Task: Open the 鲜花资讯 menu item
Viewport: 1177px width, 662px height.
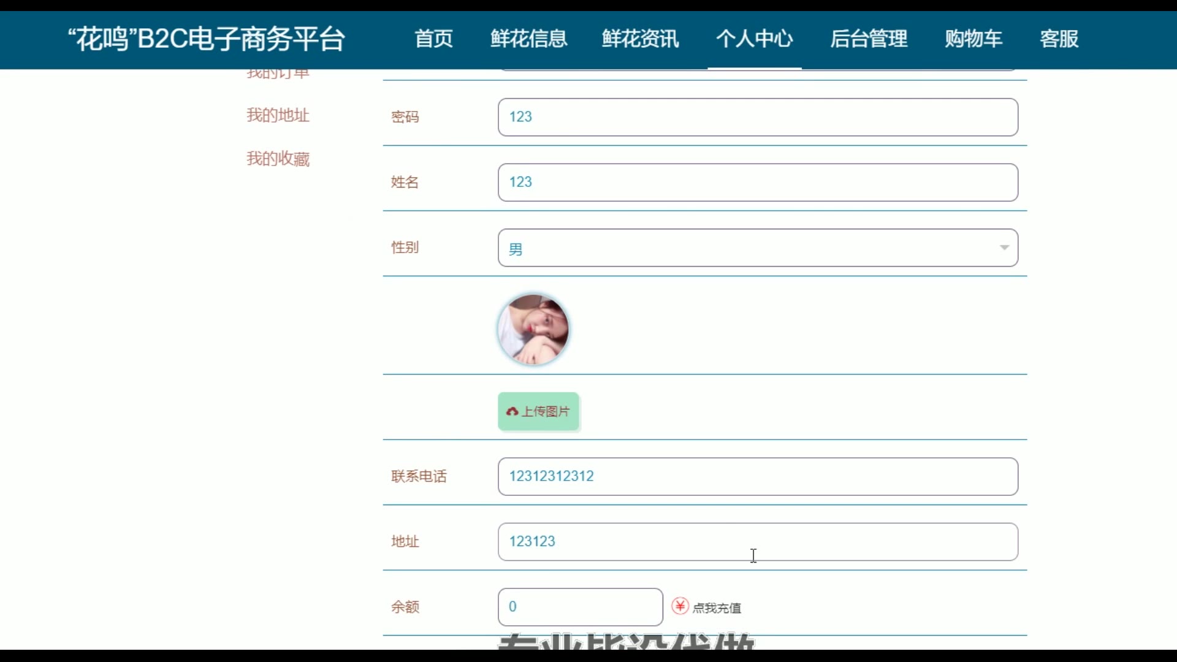Action: click(640, 39)
